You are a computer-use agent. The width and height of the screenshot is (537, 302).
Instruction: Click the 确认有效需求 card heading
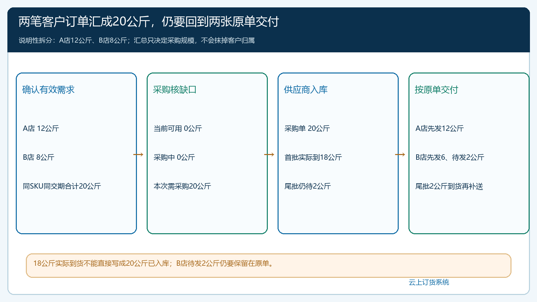click(48, 90)
